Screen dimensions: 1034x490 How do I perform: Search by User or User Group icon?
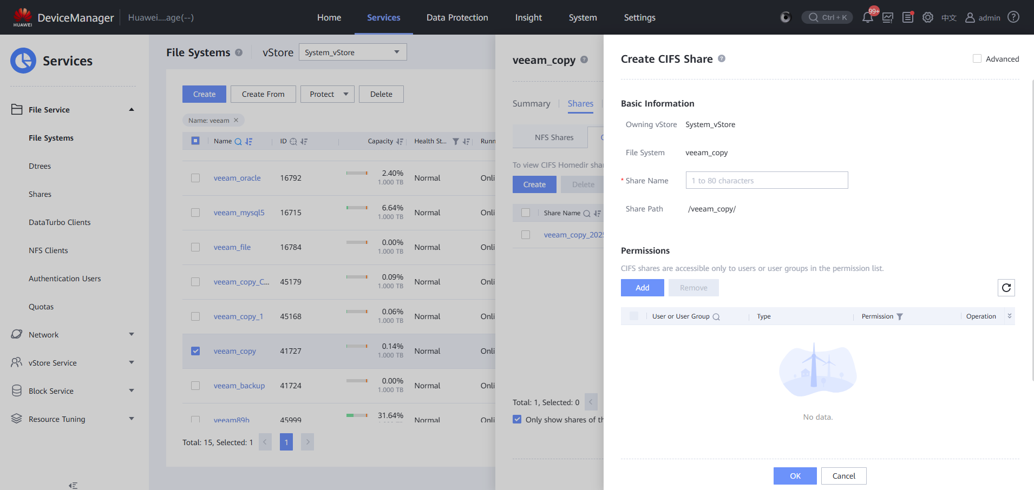coord(716,317)
